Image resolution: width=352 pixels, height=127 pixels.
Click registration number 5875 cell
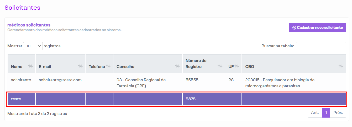pyautogui.click(x=191, y=99)
